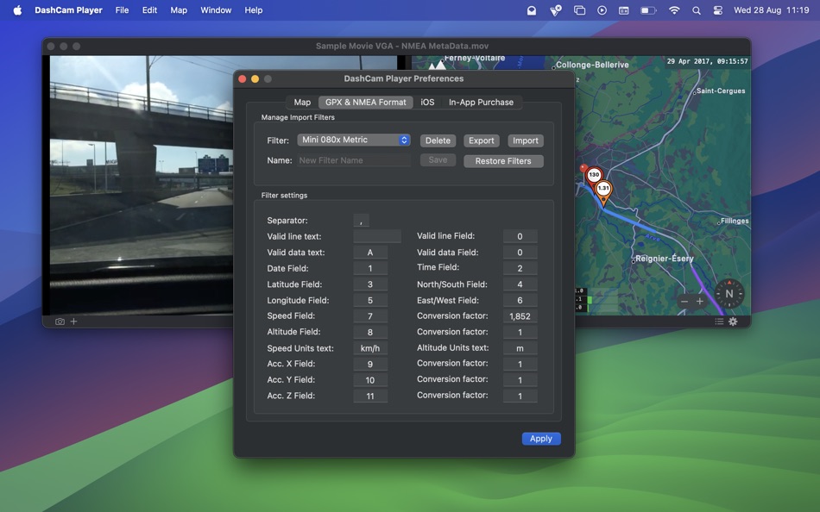Click the Wi-Fi status icon

click(x=674, y=10)
